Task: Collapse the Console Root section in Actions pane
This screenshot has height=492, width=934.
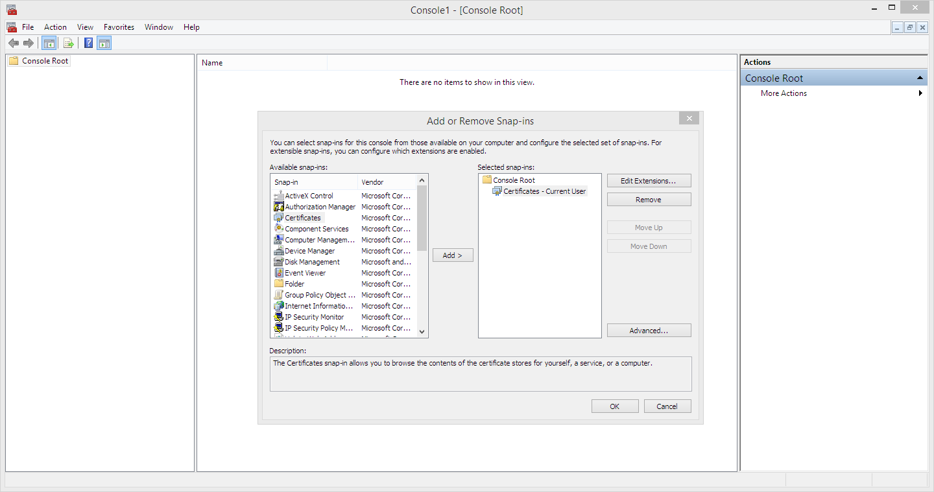Action: [920, 78]
